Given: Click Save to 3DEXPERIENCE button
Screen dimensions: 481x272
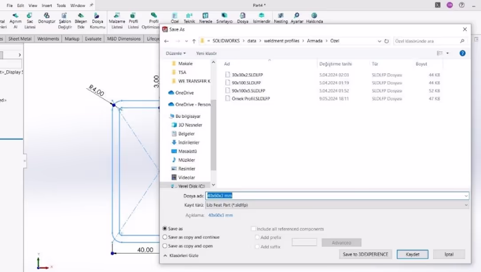Looking at the screenshot, I should [365, 254].
